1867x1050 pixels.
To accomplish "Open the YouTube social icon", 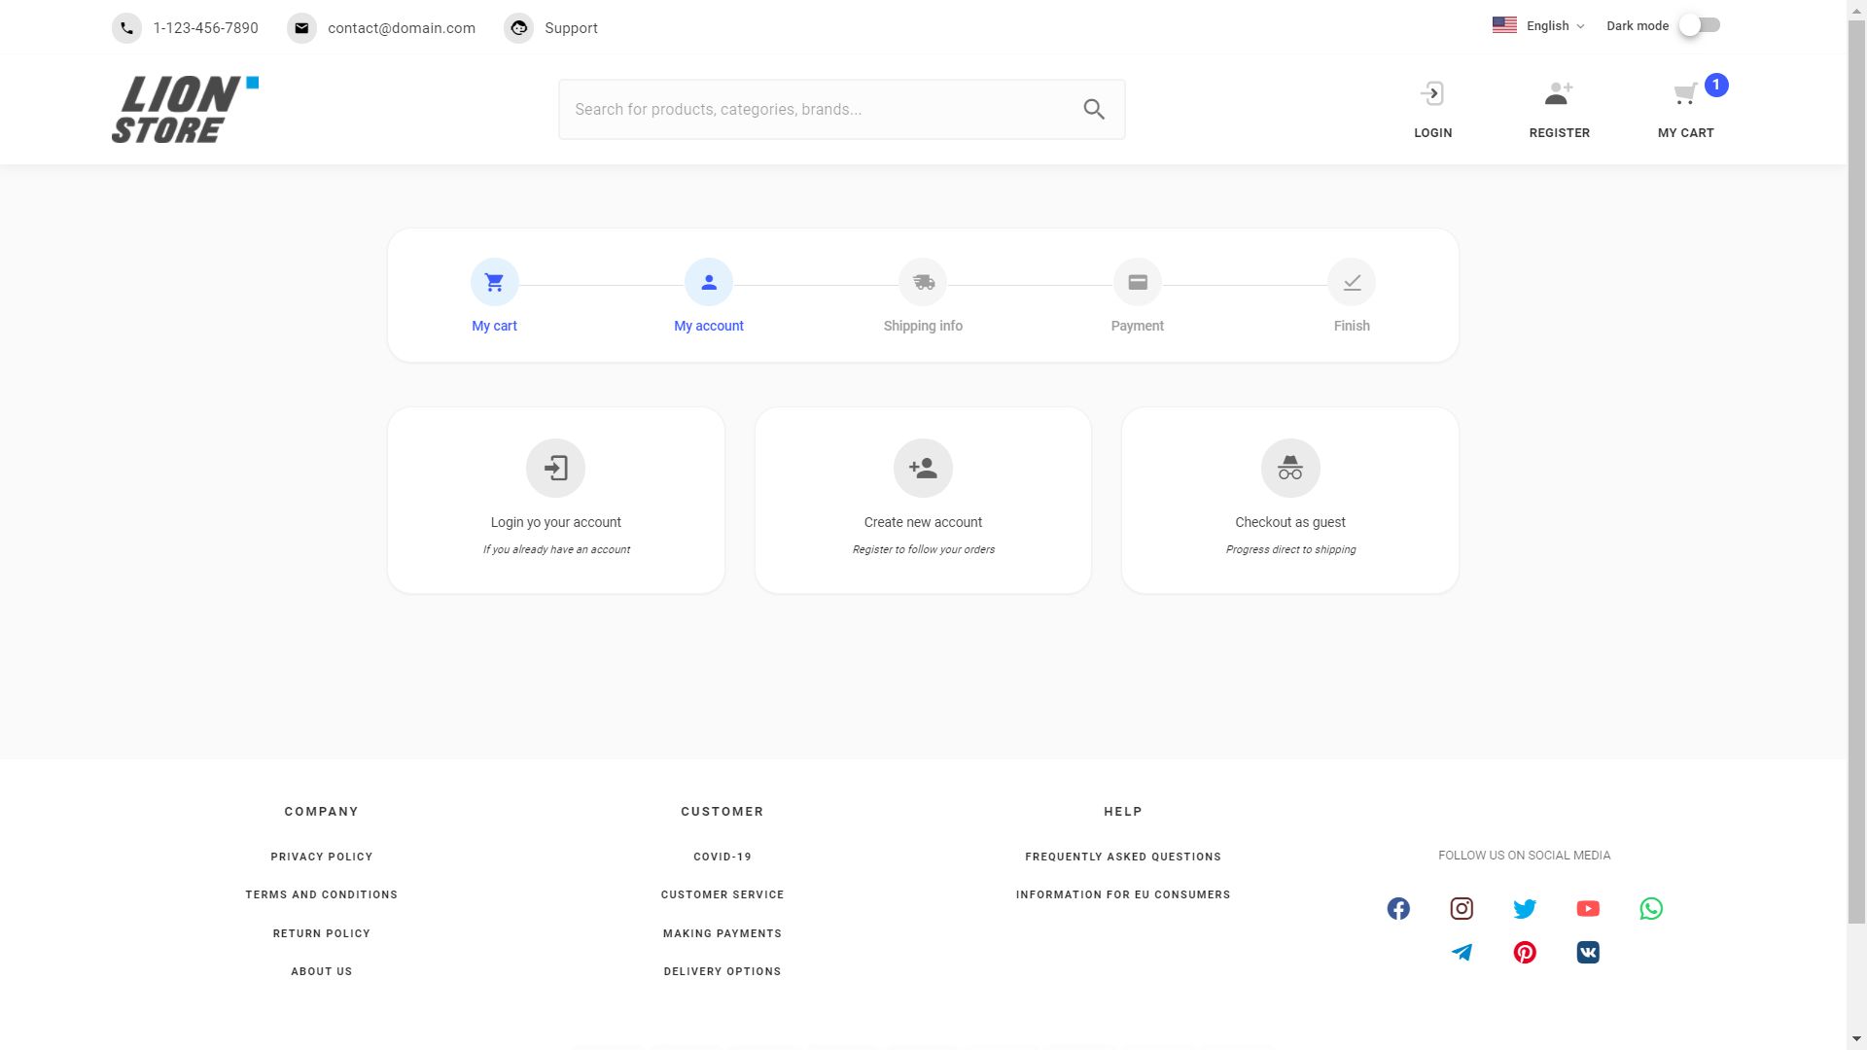I will click(1588, 909).
